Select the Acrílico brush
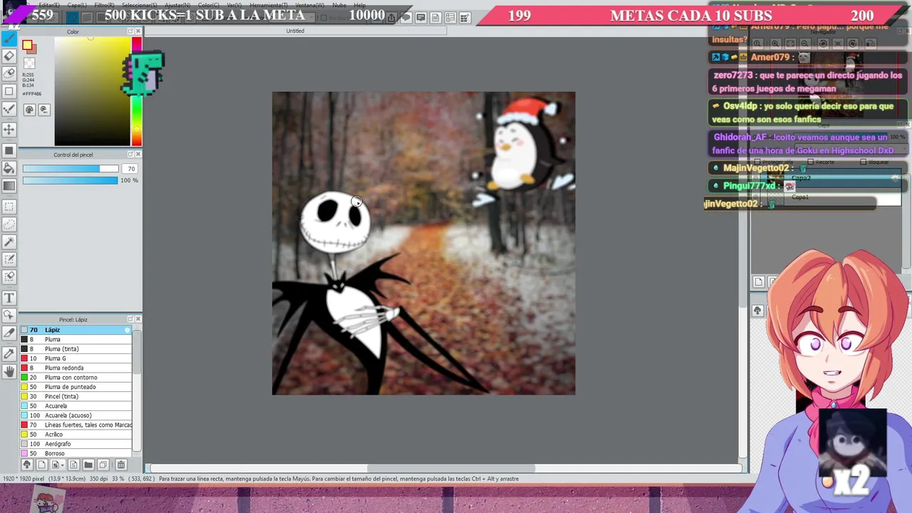The image size is (912, 513). point(76,435)
